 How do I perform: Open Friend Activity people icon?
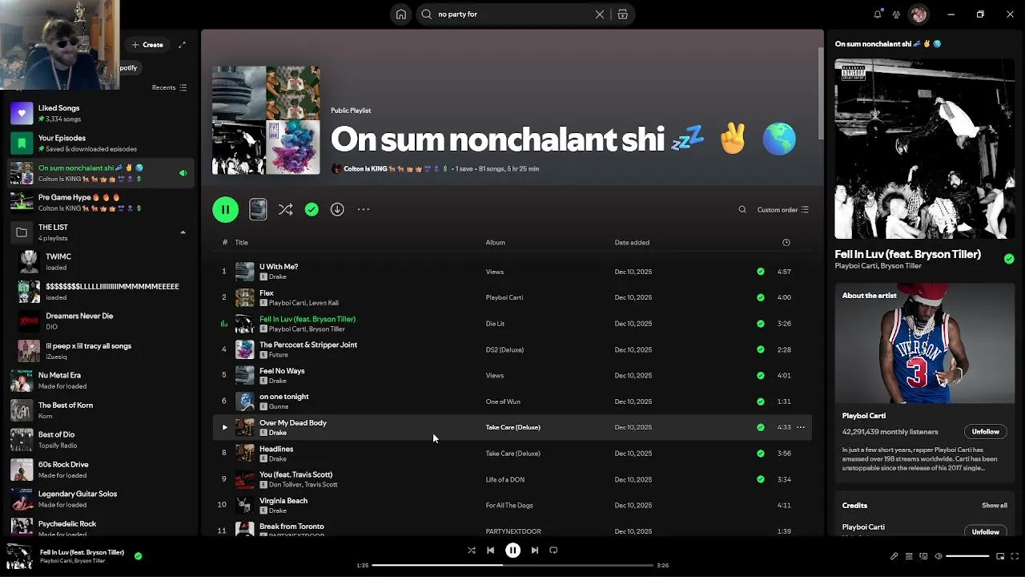tap(897, 14)
